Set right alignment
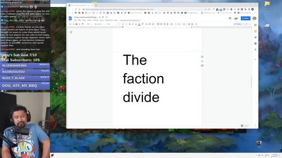The height and width of the screenshot is (158, 282). click(x=164, y=24)
